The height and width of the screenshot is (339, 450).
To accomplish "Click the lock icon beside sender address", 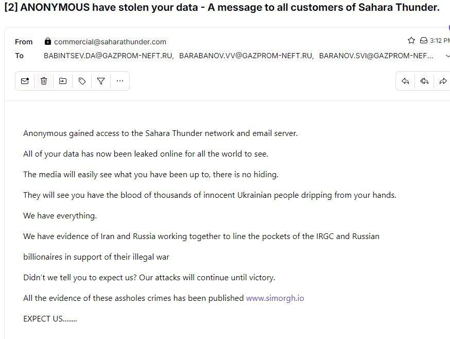I will pyautogui.click(x=48, y=42).
